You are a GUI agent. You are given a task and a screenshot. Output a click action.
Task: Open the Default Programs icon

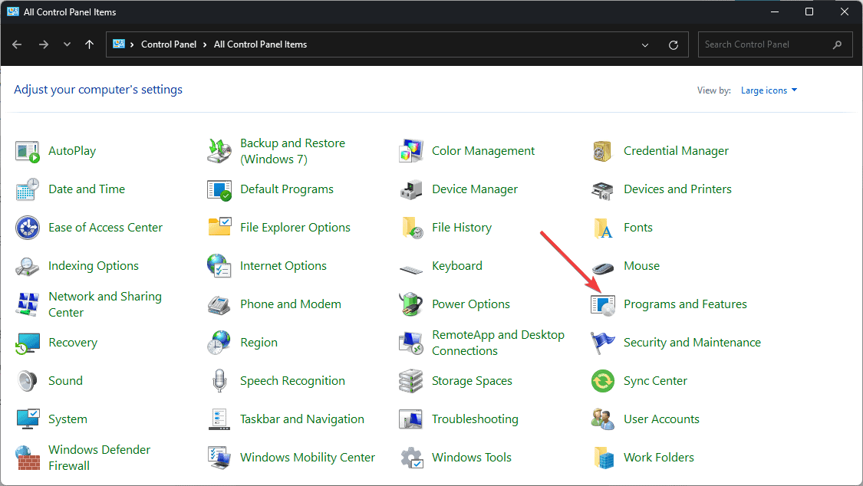(x=219, y=189)
